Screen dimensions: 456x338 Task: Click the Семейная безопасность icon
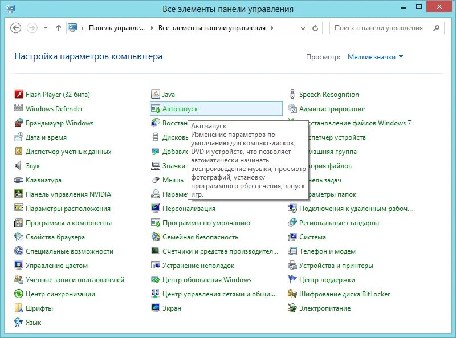(x=156, y=237)
